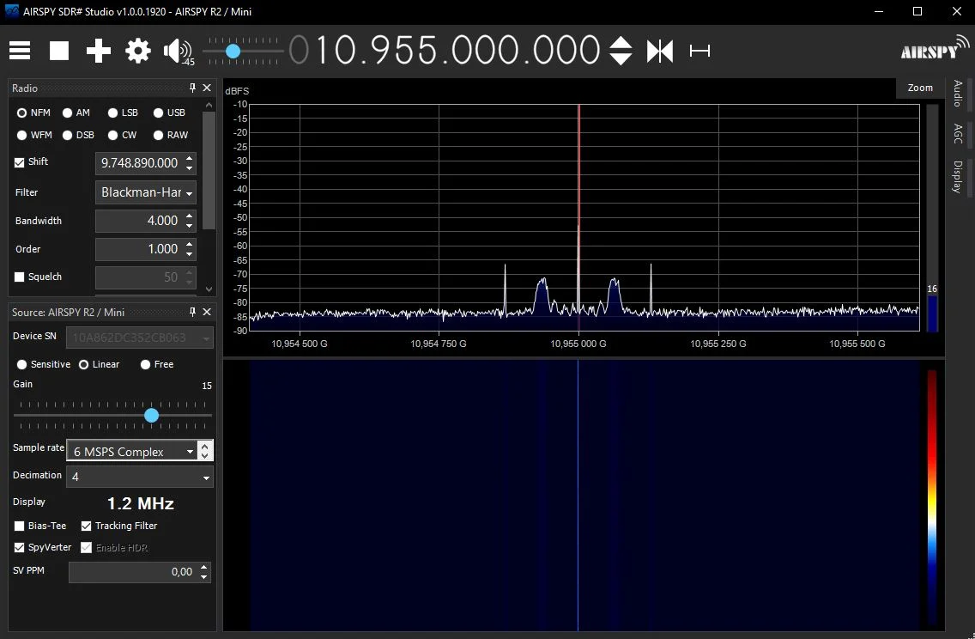Click the waterfall color gradient bar
This screenshot has width=975, height=639.
[x=931, y=496]
